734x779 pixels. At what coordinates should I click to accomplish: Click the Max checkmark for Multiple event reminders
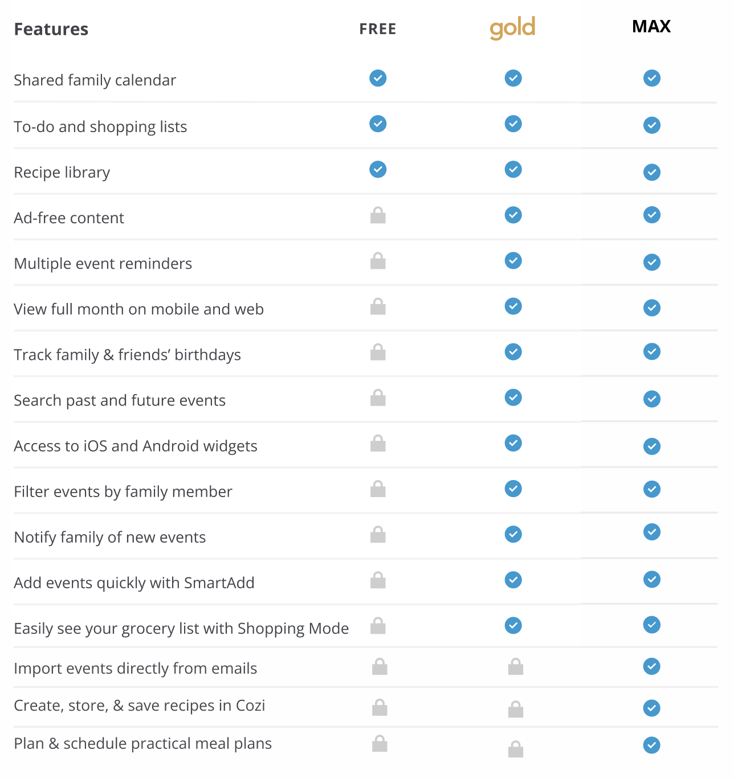(651, 262)
